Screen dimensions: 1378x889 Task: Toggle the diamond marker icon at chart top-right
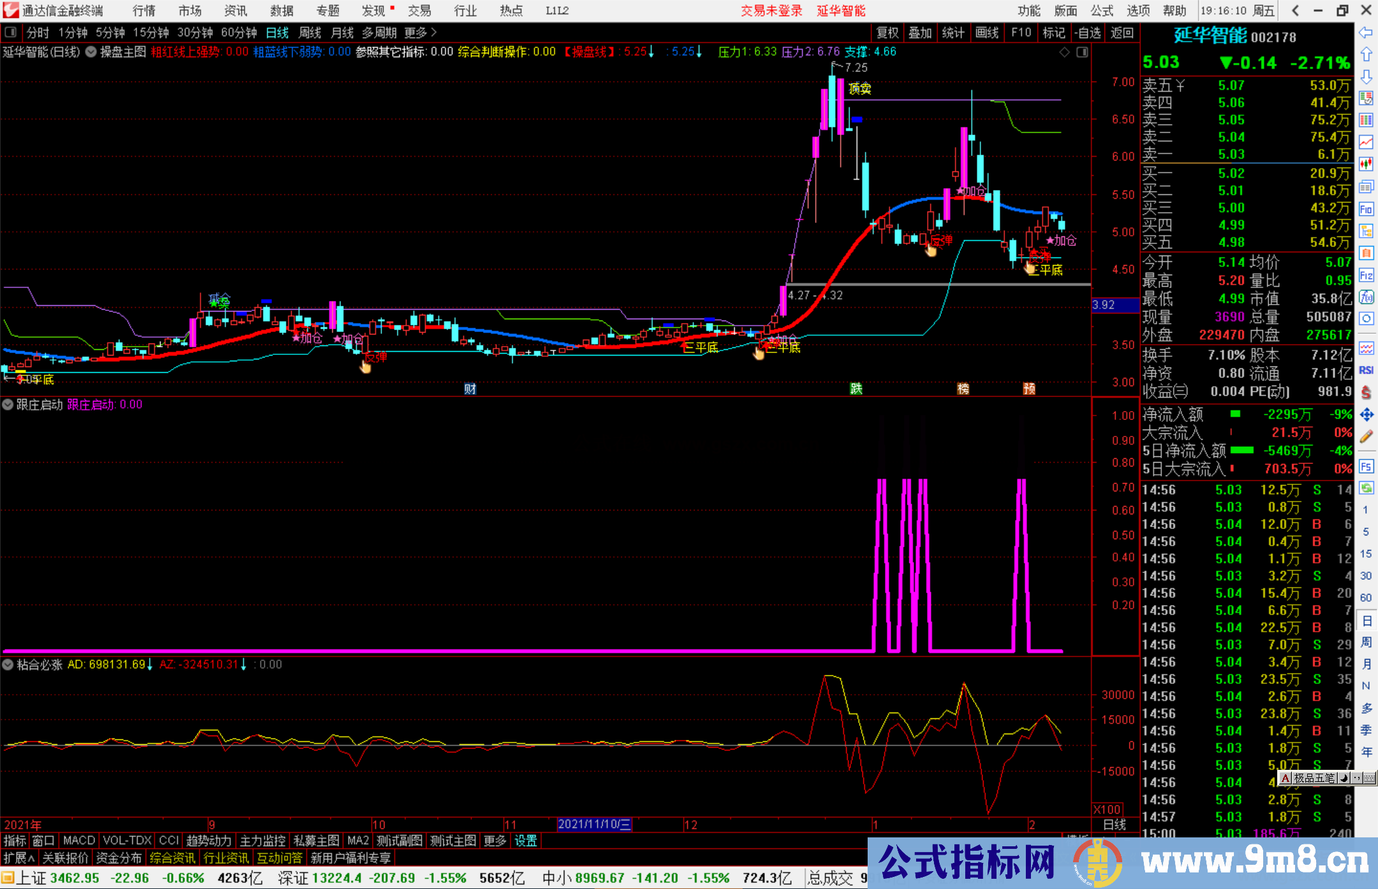click(x=1064, y=52)
